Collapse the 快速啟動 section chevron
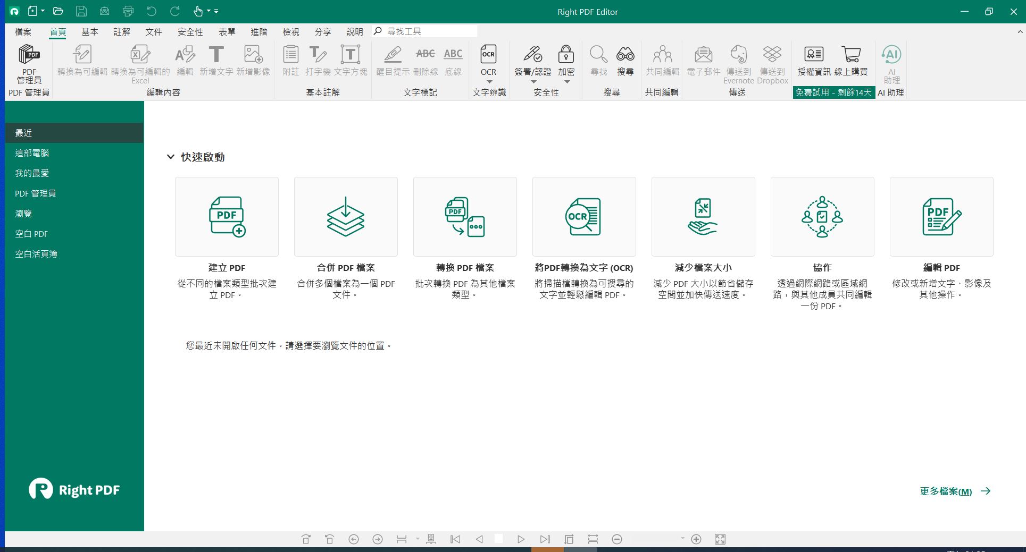1026x552 pixels. [x=170, y=156]
